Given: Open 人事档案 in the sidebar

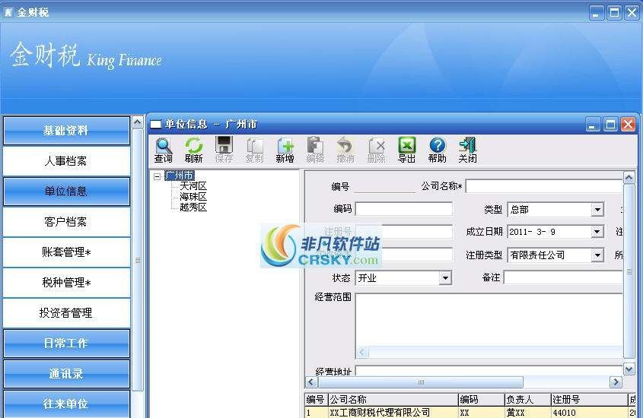Looking at the screenshot, I should pyautogui.click(x=66, y=161).
